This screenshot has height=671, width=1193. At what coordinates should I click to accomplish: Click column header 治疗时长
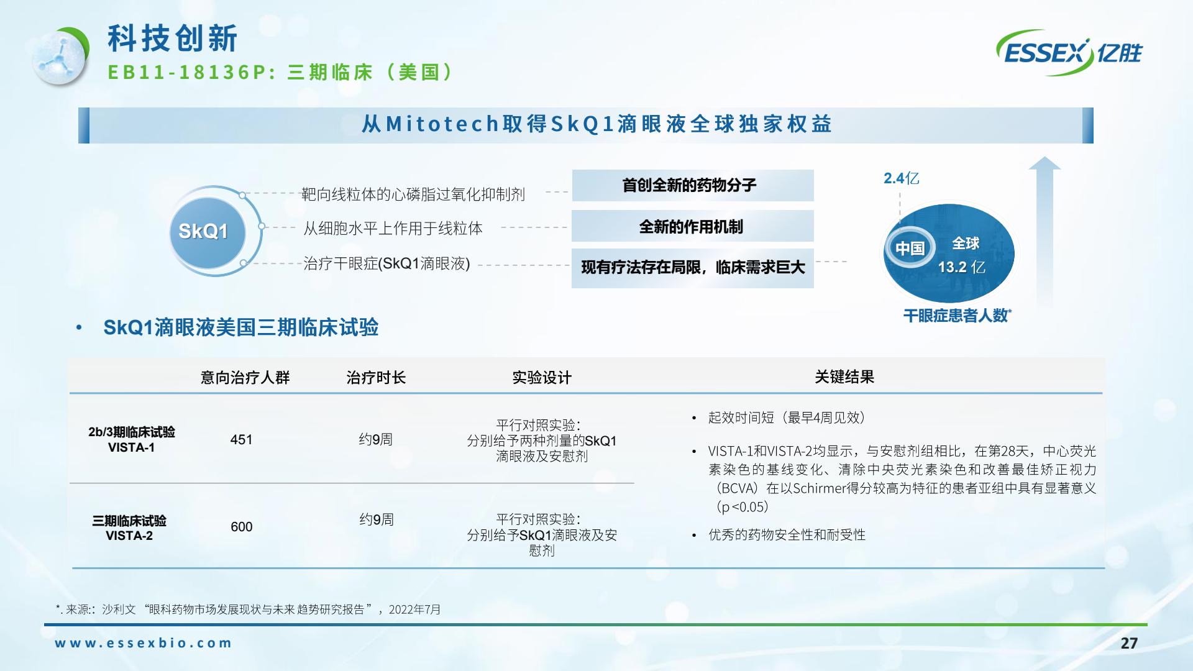(376, 377)
